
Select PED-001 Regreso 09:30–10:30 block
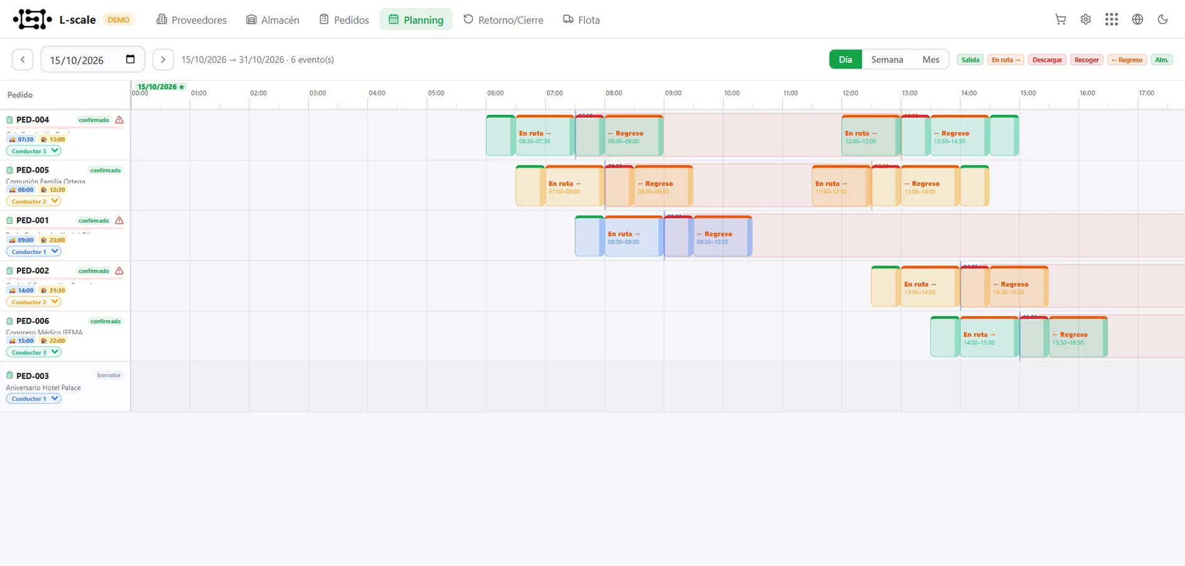point(723,237)
